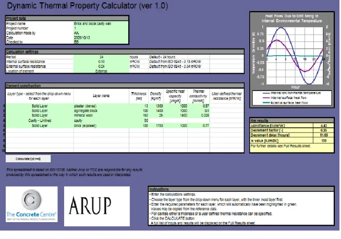Select layer name 'aggregate block'

click(101, 111)
